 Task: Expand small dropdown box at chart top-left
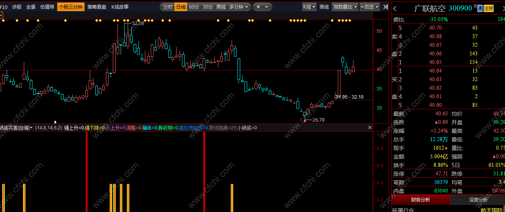point(1,16)
